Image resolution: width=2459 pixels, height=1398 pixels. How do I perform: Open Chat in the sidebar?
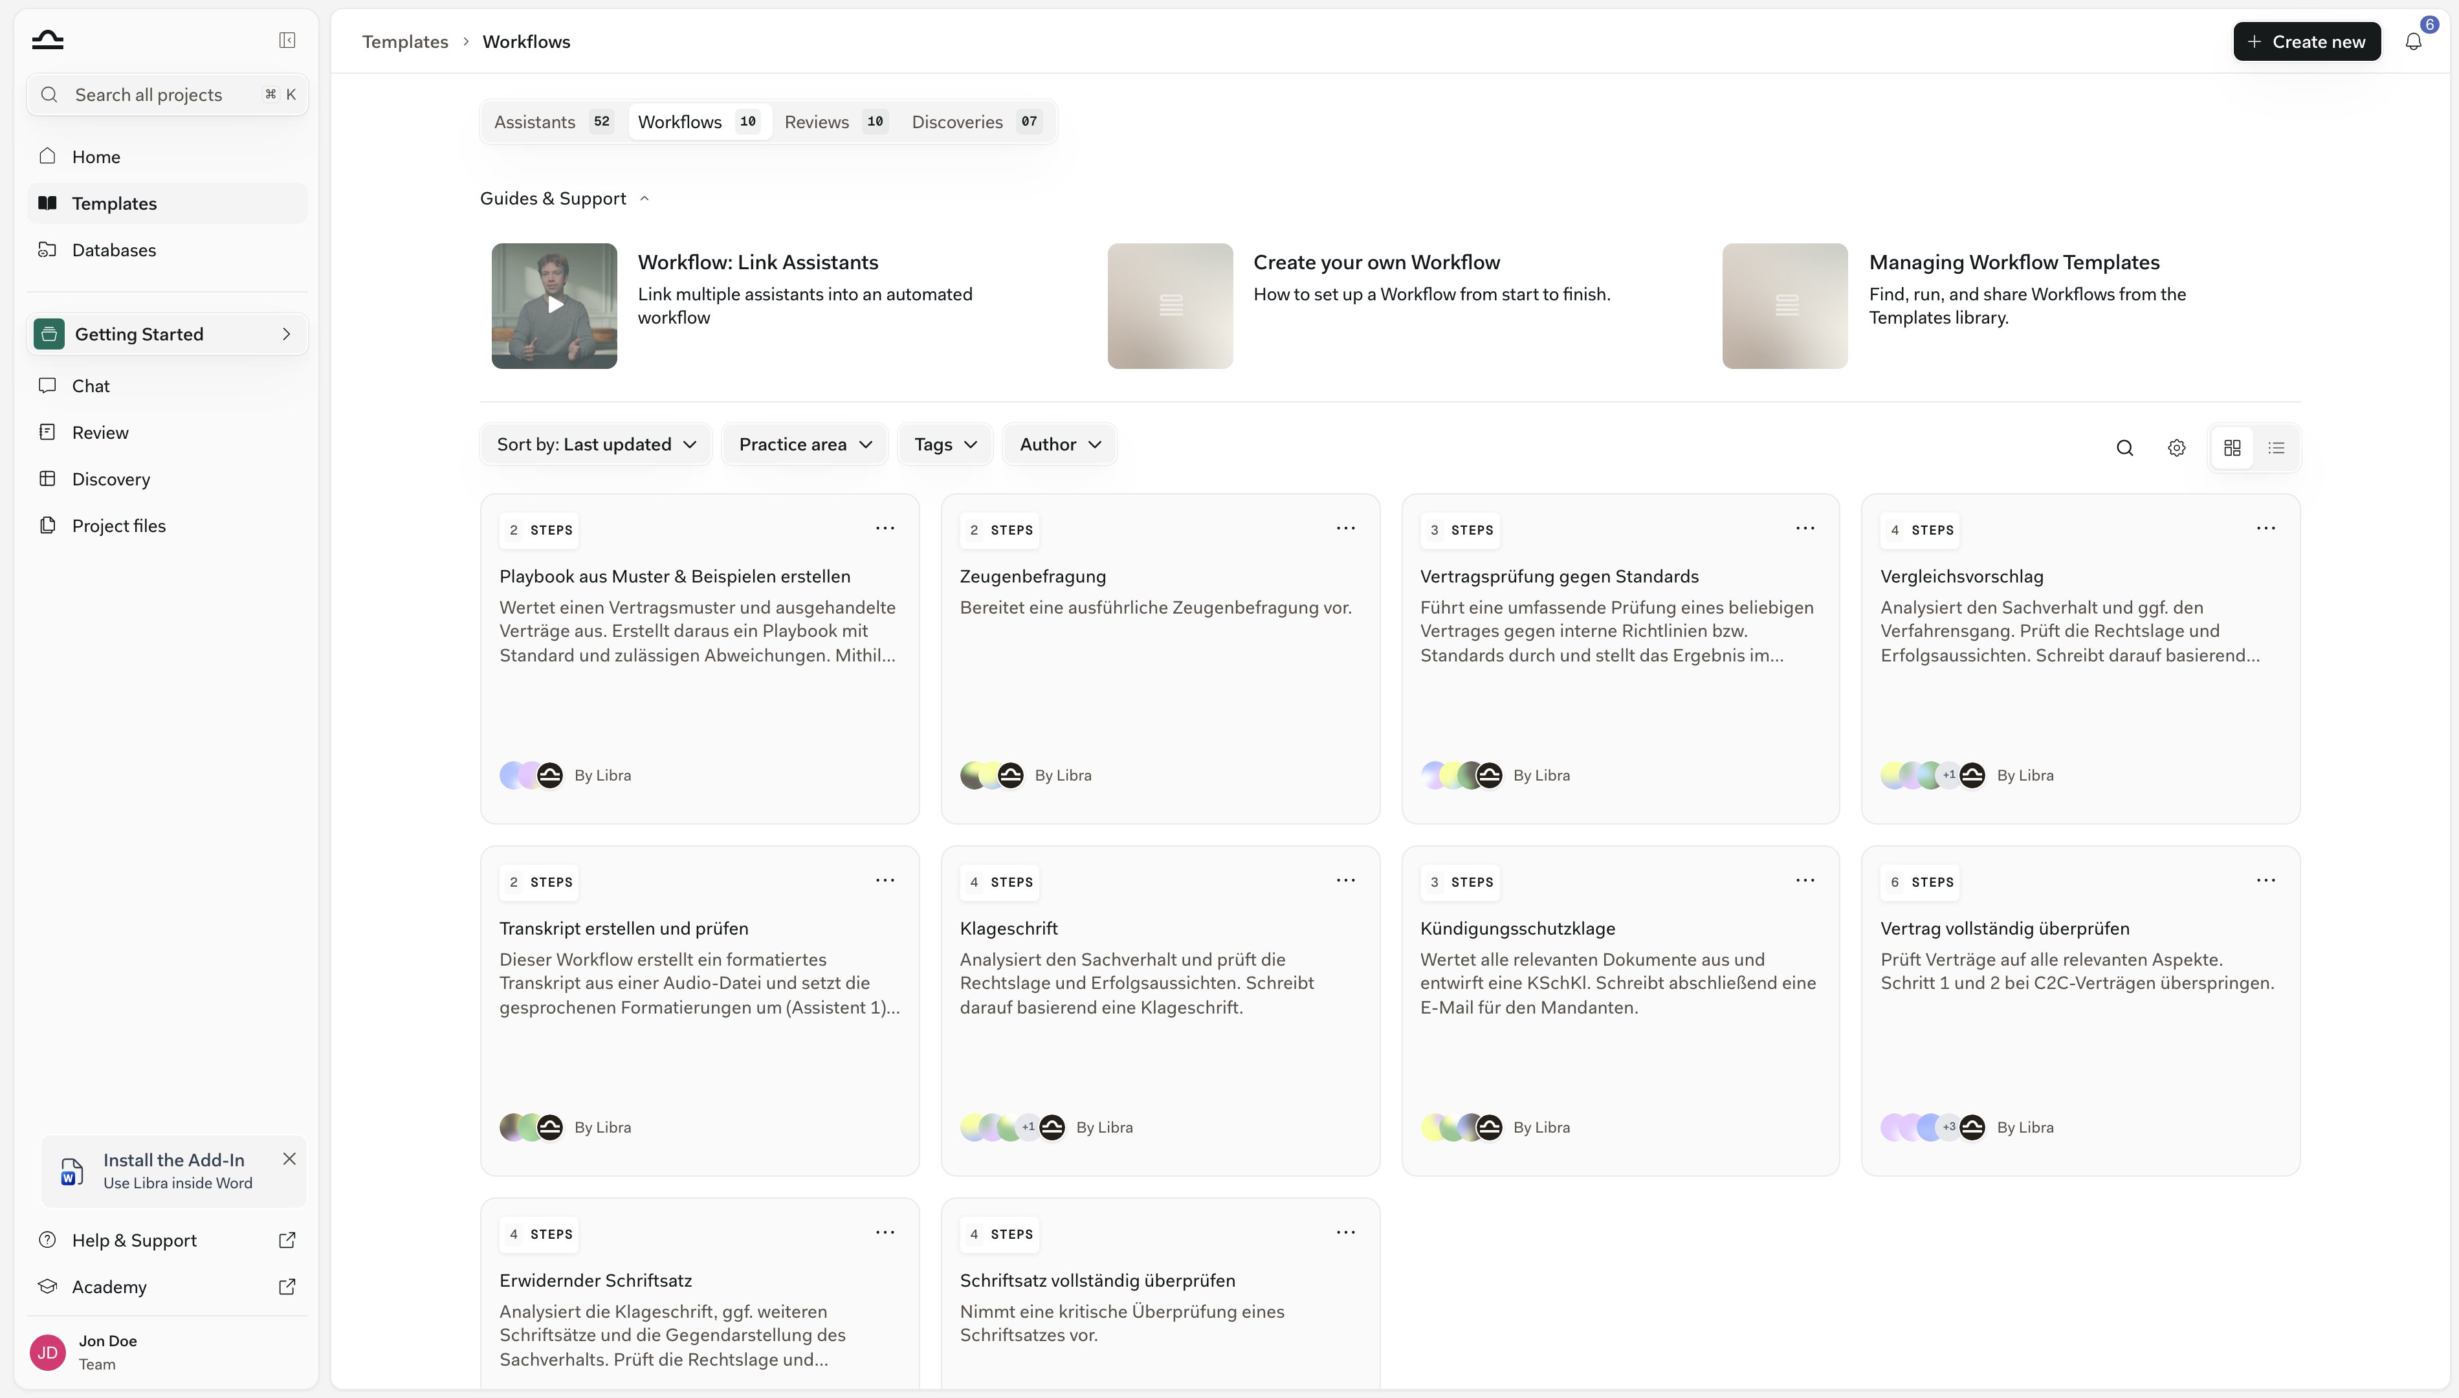point(167,386)
